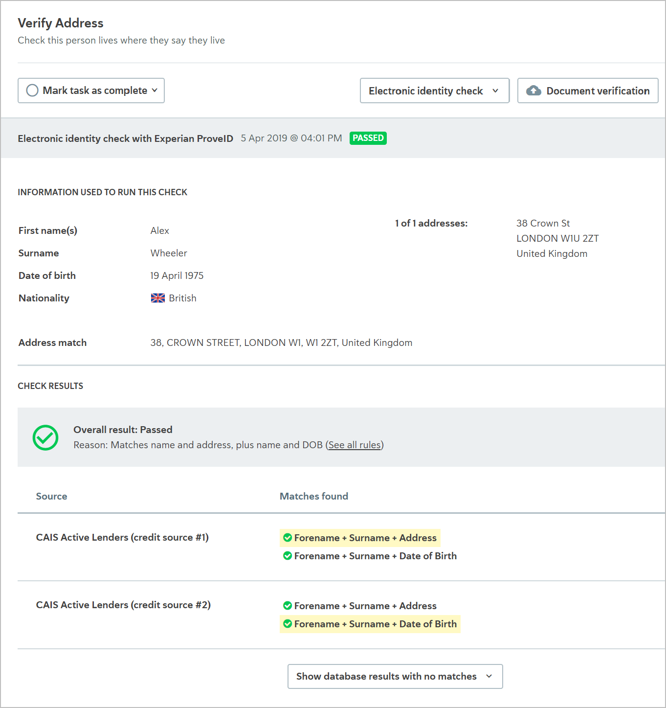This screenshot has width=666, height=708.
Task: Expand Show database results with no matches
Action: pyautogui.click(x=395, y=676)
